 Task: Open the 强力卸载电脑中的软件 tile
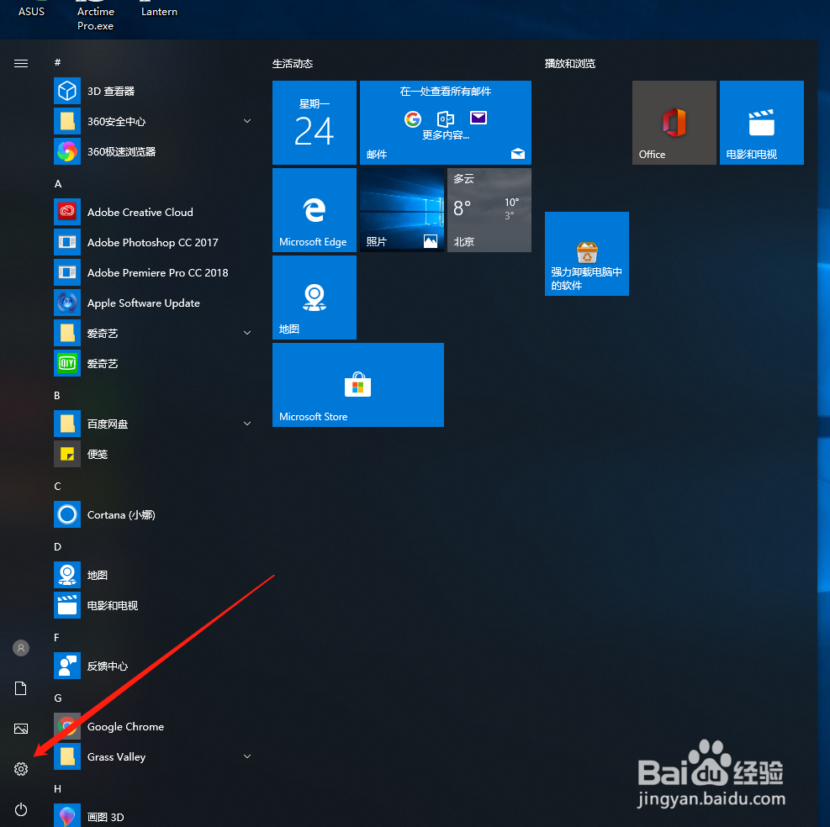pyautogui.click(x=586, y=254)
